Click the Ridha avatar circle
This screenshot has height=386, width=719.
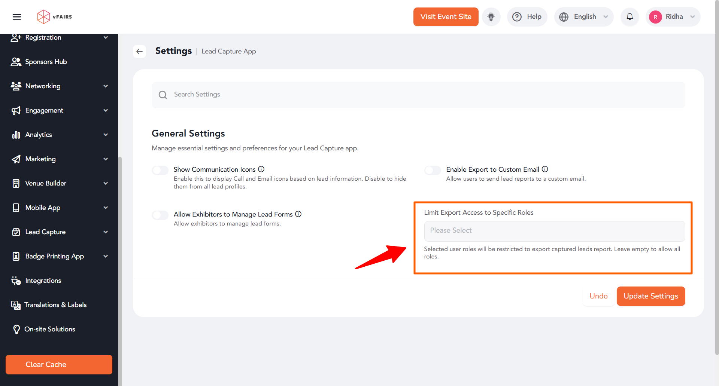coord(655,17)
